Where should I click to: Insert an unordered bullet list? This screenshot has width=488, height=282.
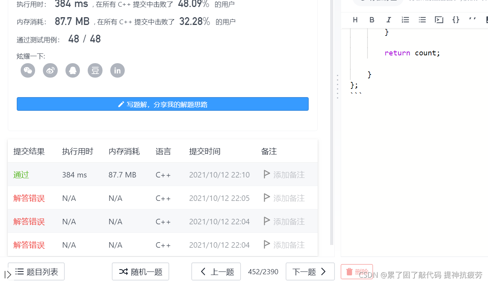[x=422, y=20]
